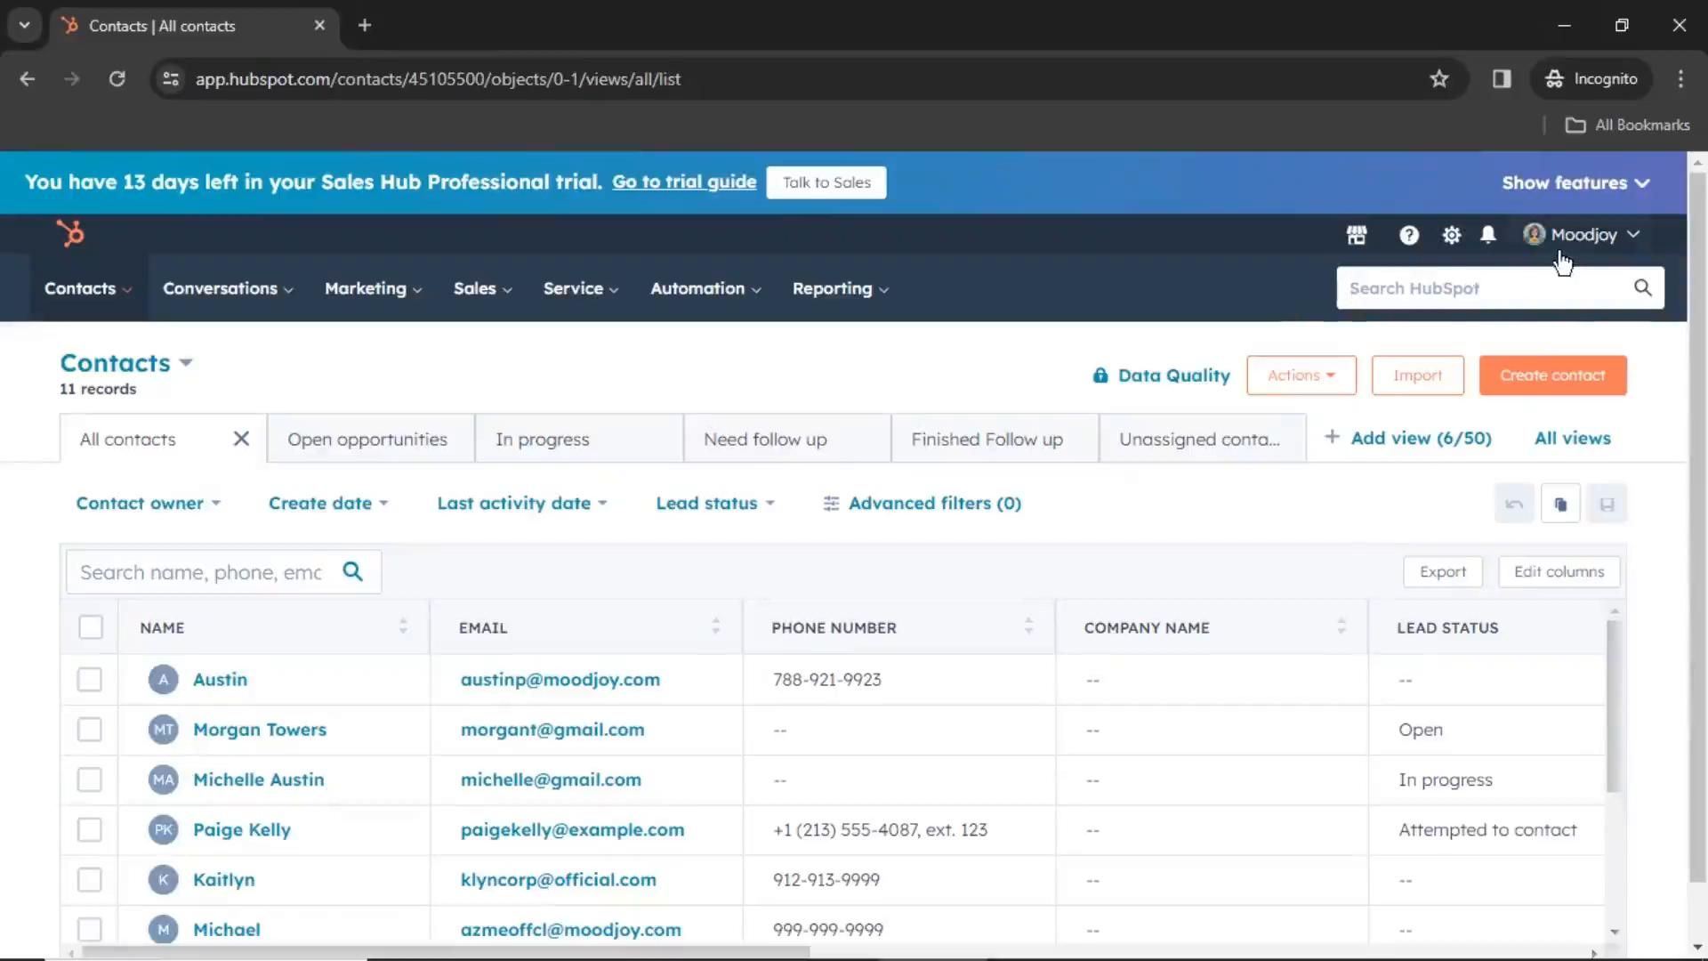Open the Settings gear icon
The height and width of the screenshot is (961, 1708).
tap(1451, 235)
